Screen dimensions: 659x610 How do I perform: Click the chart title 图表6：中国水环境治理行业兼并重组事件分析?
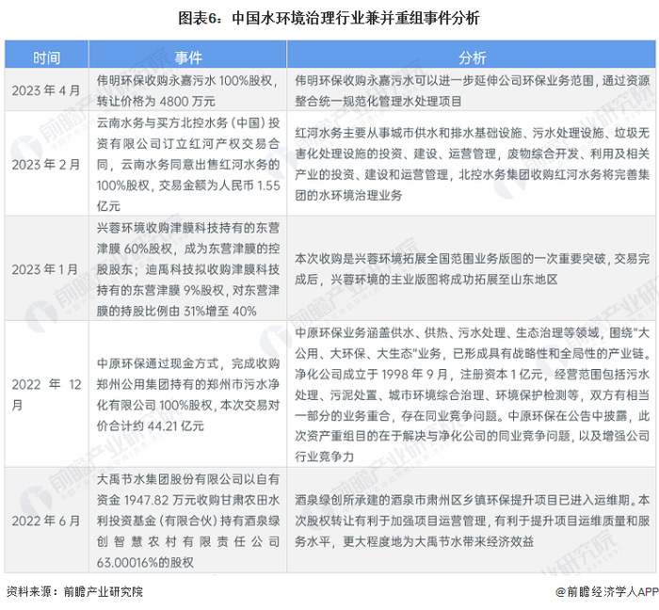point(329,18)
